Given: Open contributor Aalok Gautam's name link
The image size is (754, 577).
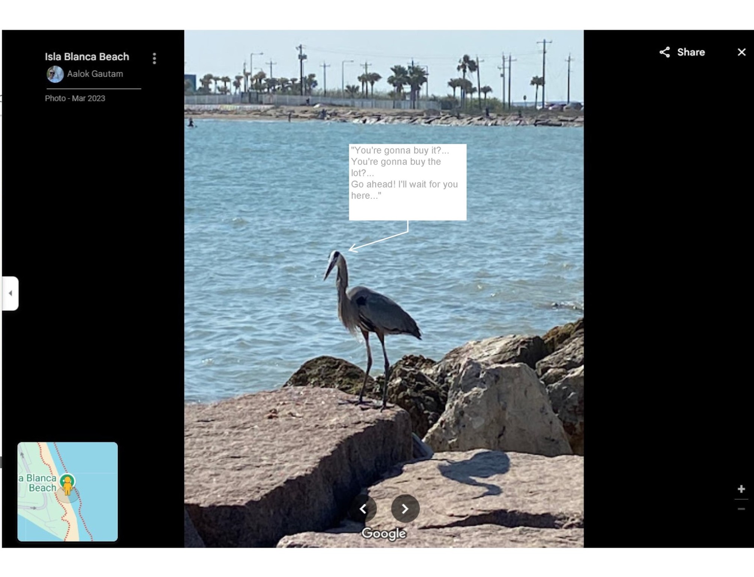Looking at the screenshot, I should click(95, 74).
